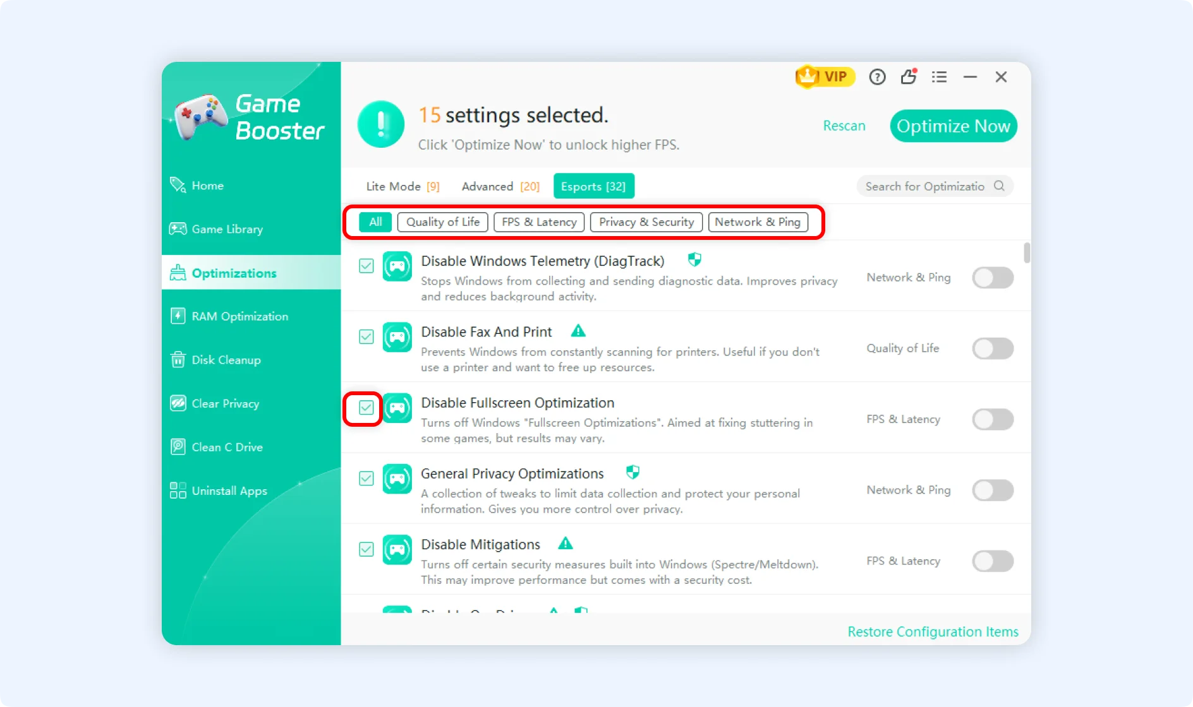Click the thumbs-up feedback icon

pos(909,77)
